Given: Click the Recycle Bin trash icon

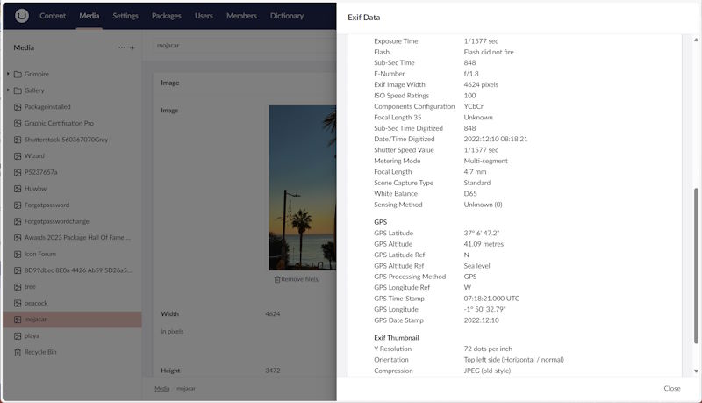Looking at the screenshot, I should pyautogui.click(x=18, y=352).
